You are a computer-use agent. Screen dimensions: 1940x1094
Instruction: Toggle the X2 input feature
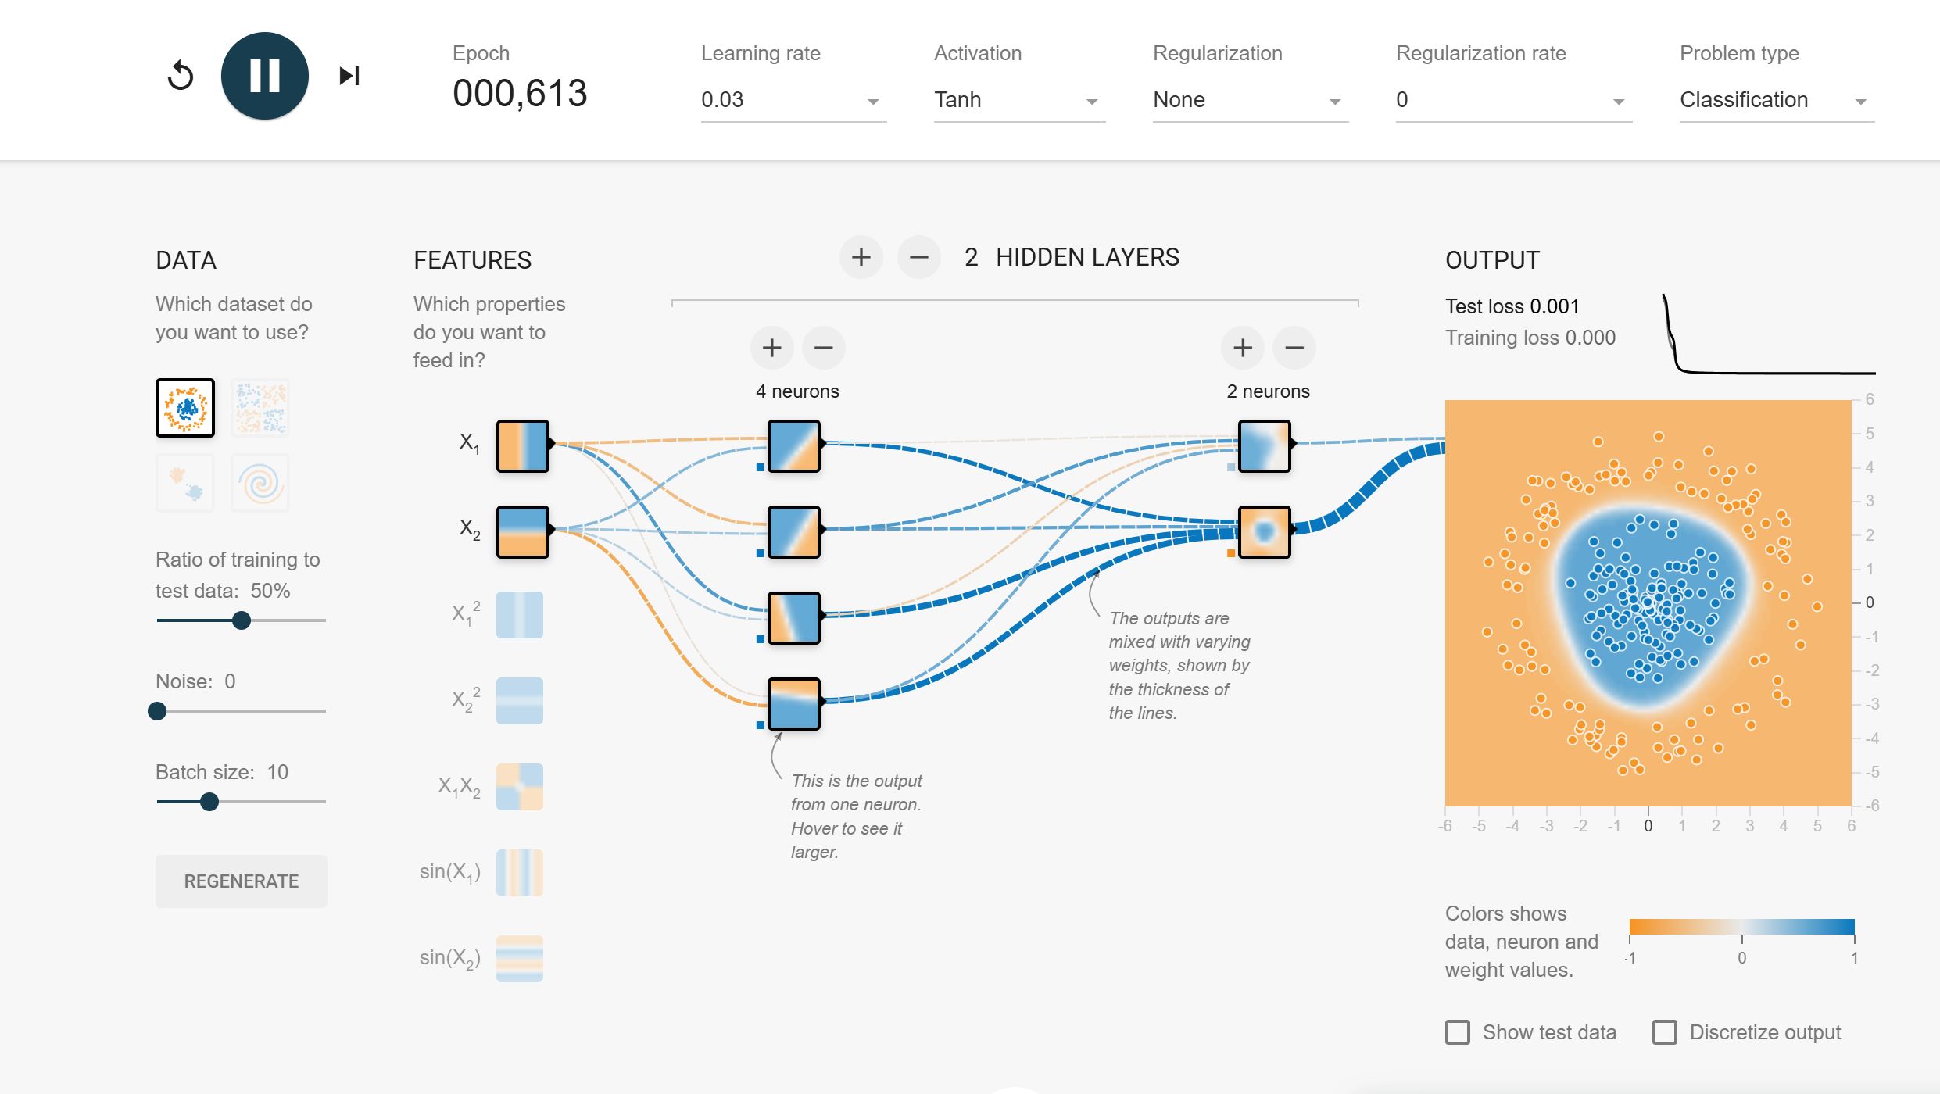523,532
